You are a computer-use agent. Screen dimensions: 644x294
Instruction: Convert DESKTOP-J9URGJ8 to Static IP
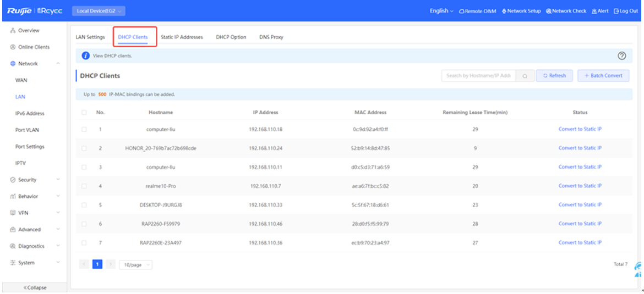(580, 204)
